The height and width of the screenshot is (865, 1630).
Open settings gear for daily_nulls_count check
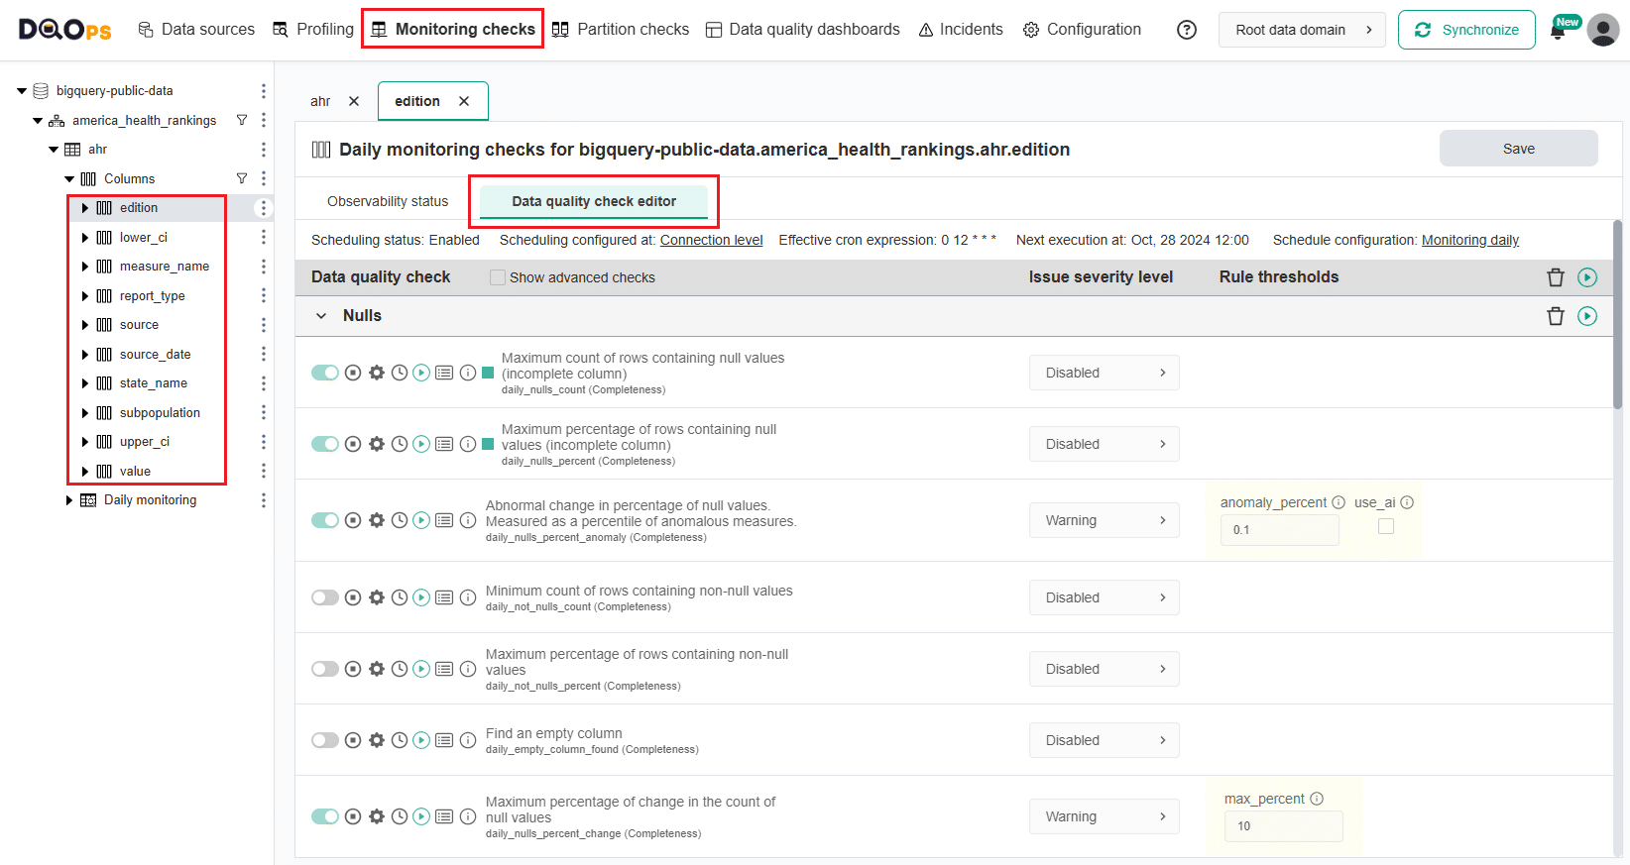click(x=377, y=373)
